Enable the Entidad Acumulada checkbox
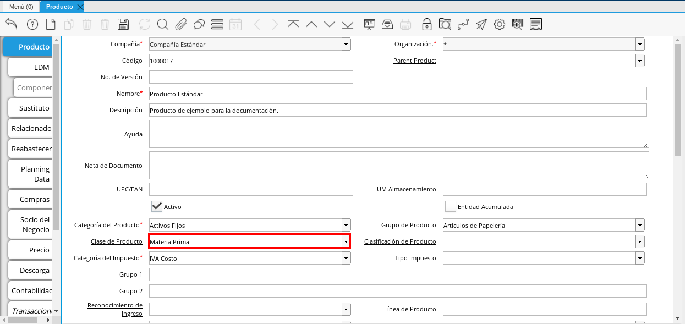Image resolution: width=685 pixels, height=324 pixels. pyautogui.click(x=451, y=206)
